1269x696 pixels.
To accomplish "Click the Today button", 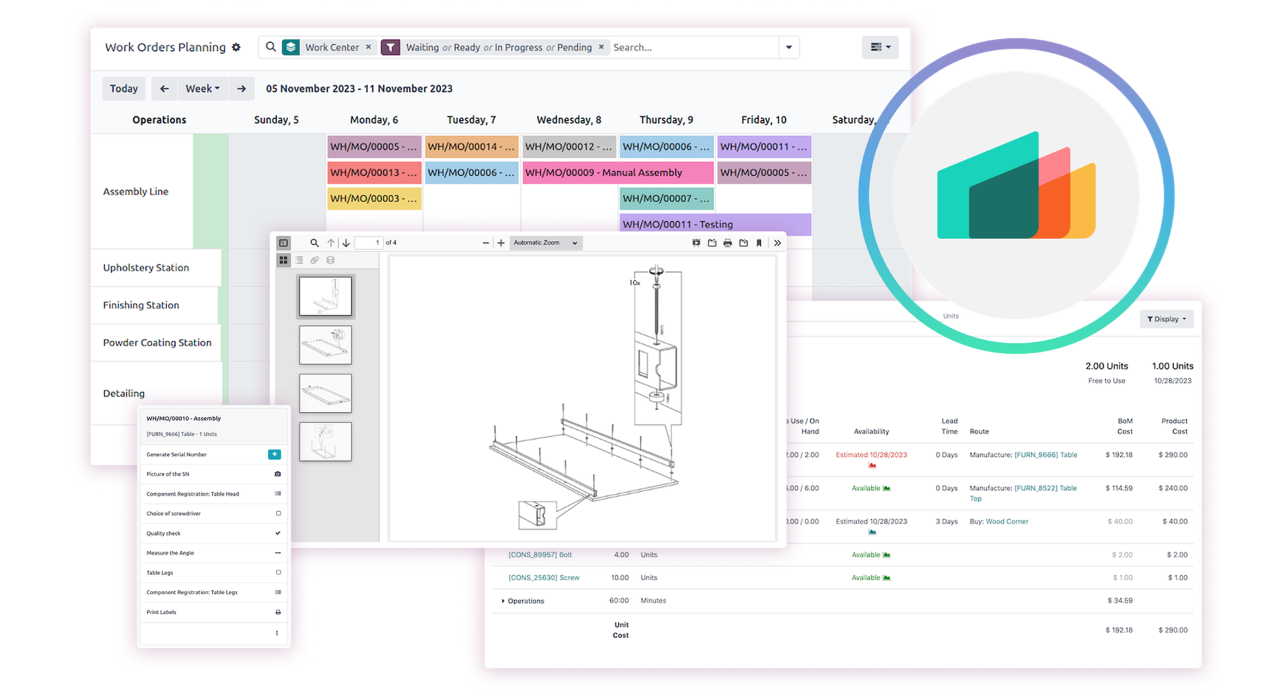I will coord(124,88).
